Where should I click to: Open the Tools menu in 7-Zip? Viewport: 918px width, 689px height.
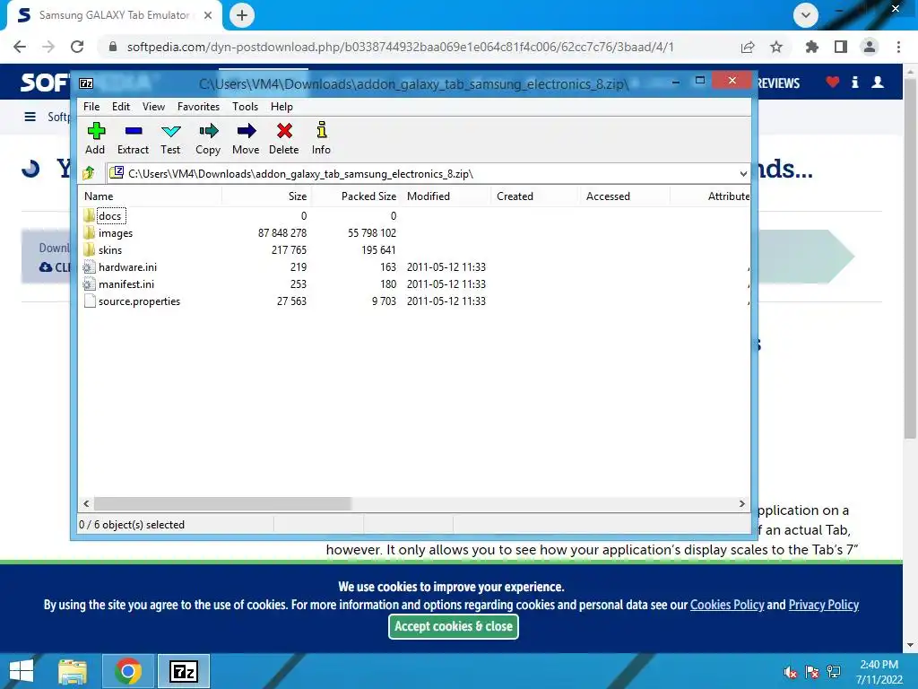tap(245, 107)
